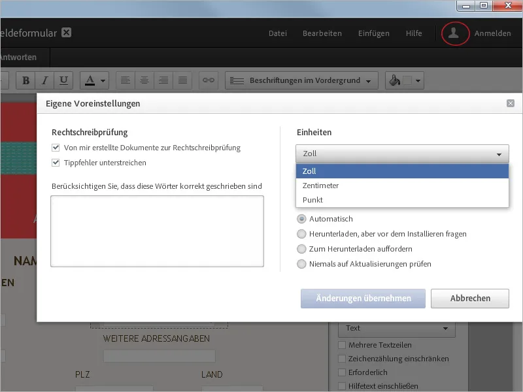Viewport: 523px width, 392px height.
Task: Enable Zeichenzählung einschränken checkbox
Action: 342,359
